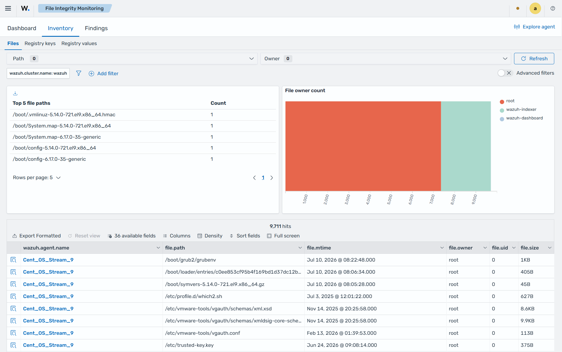
Task: Select the Inventory tab
Action: click(x=61, y=28)
